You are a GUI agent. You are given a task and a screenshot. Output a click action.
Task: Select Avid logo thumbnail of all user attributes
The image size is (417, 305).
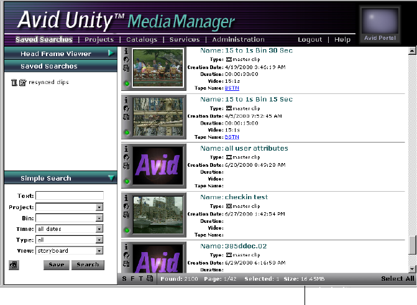pos(158,166)
